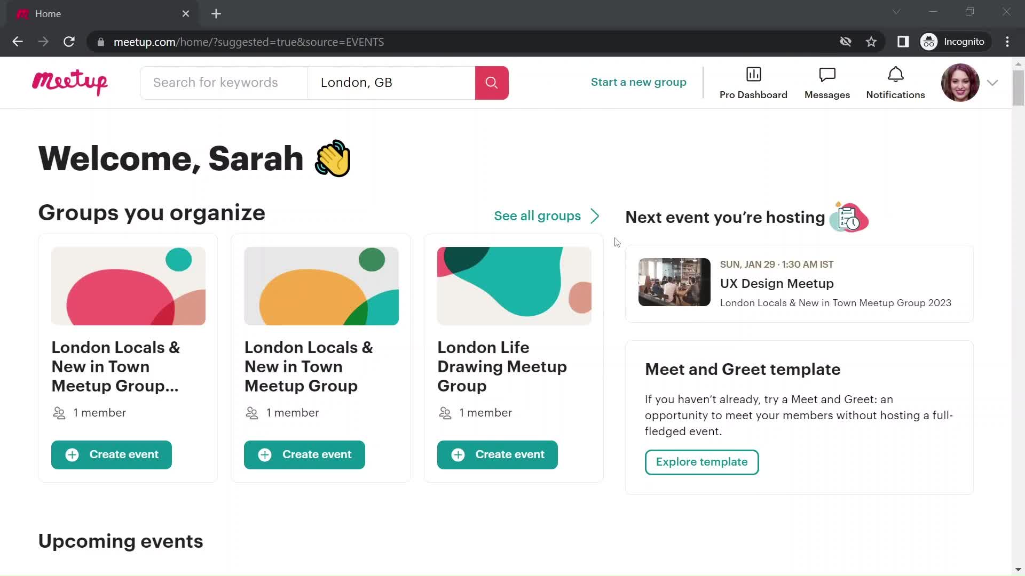The width and height of the screenshot is (1025, 576).
Task: Explore Meet and Greet template
Action: pyautogui.click(x=702, y=462)
